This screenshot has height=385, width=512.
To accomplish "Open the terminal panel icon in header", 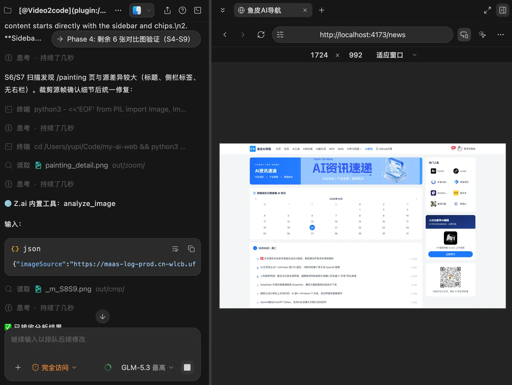I will click(x=197, y=10).
